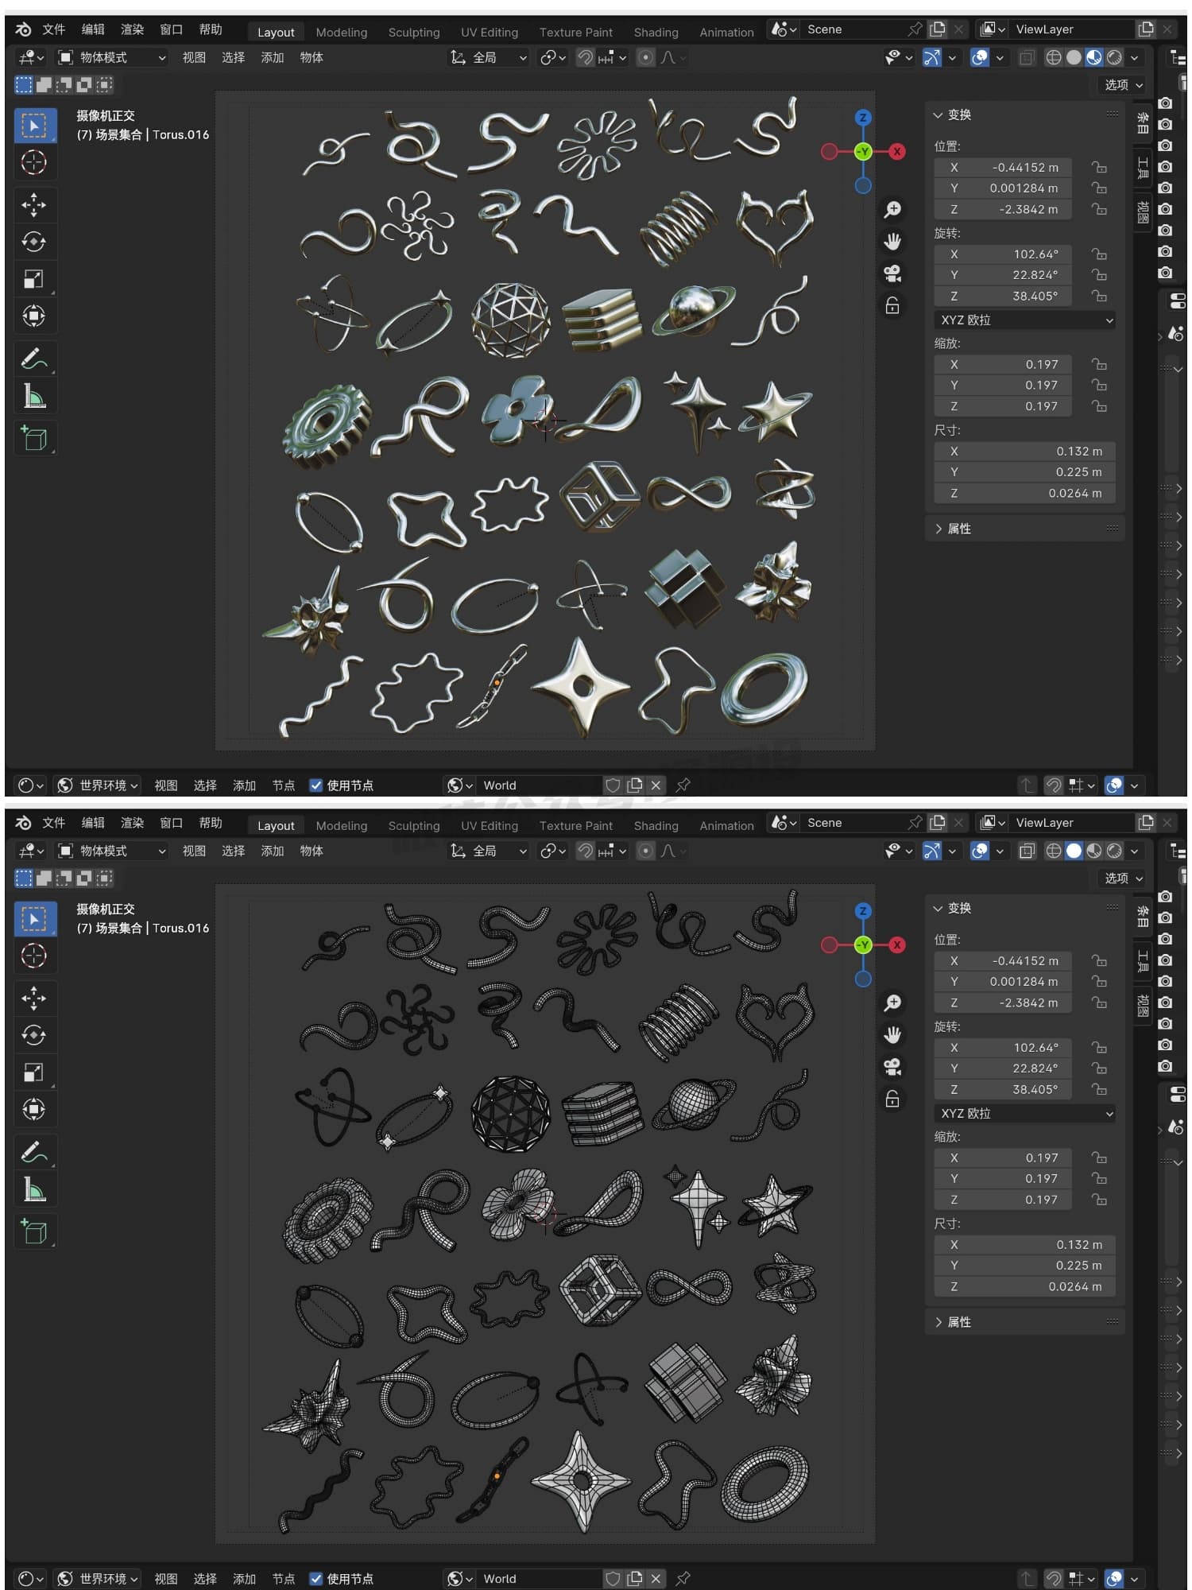Viewport: 1192px width, 1590px height.
Task: Select the Measure tool in upper Blender window
Action: pyautogui.click(x=34, y=396)
